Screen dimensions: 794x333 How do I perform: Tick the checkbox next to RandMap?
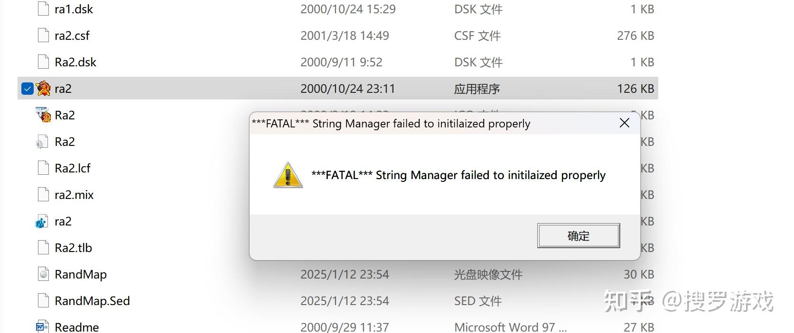point(27,274)
